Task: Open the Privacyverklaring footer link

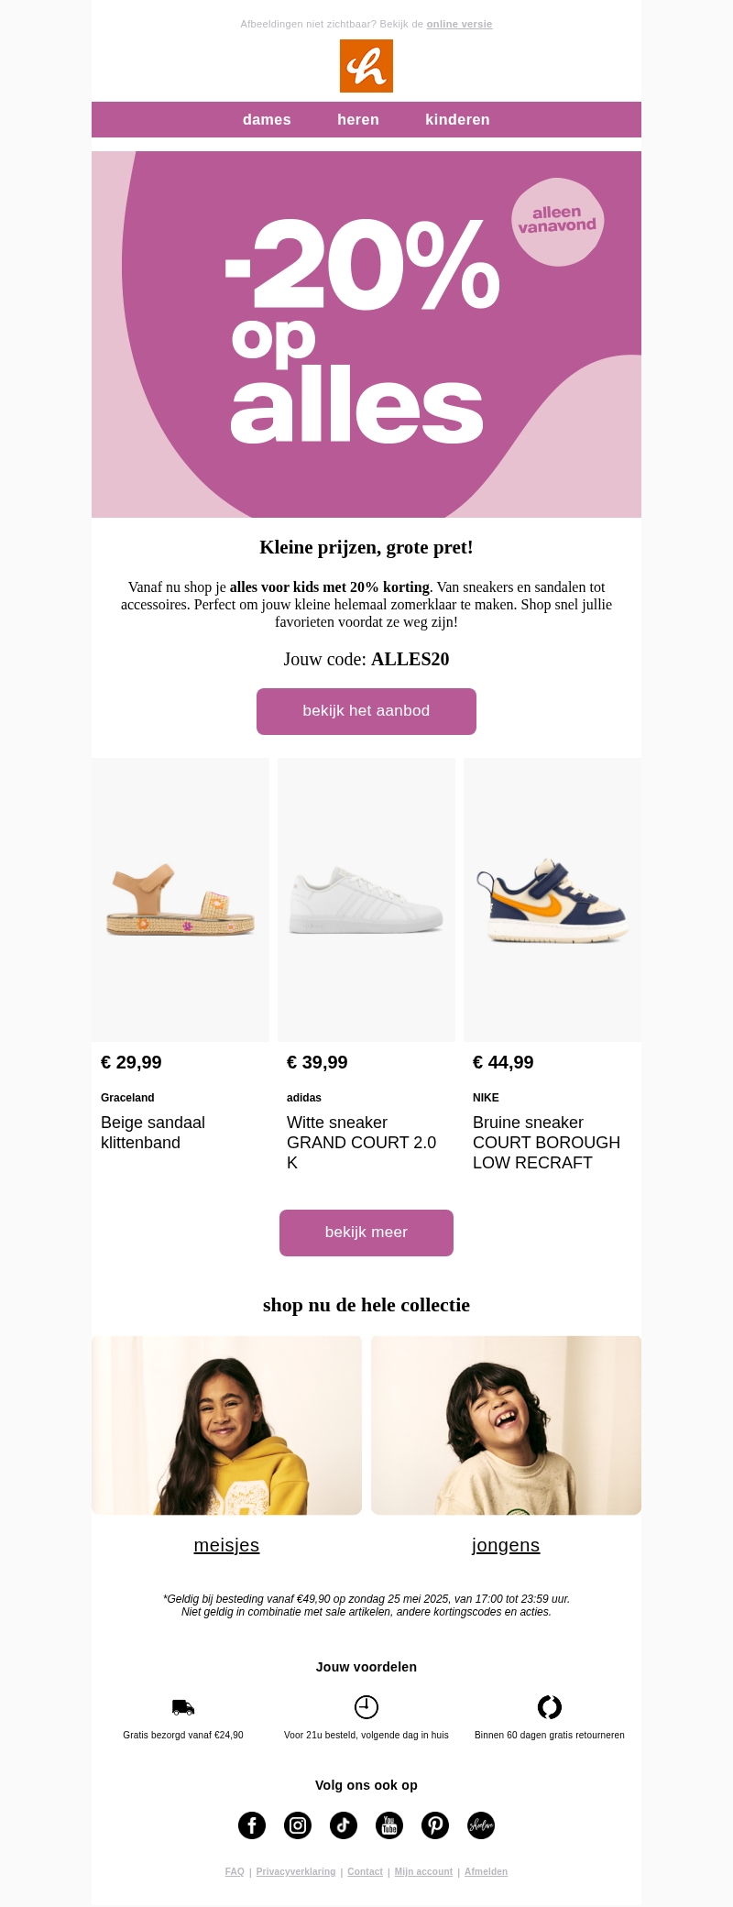Action: pyautogui.click(x=296, y=1871)
